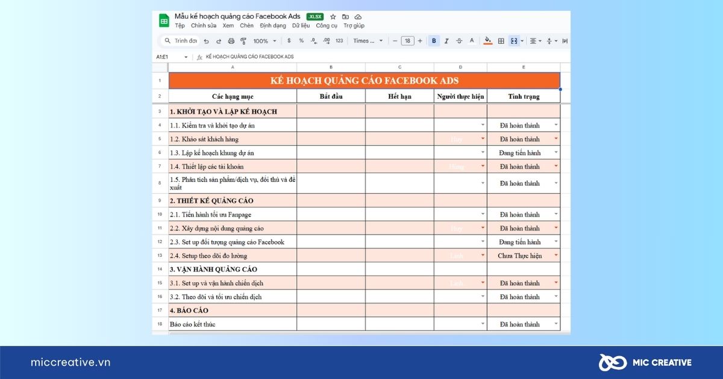The height and width of the screenshot is (379, 723).
Task: Click the document title Mẫu kế hoạch quảng cáo
Action: tap(237, 16)
